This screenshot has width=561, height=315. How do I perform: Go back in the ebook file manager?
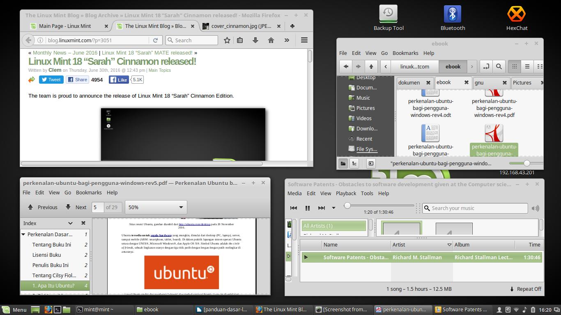[346, 66]
